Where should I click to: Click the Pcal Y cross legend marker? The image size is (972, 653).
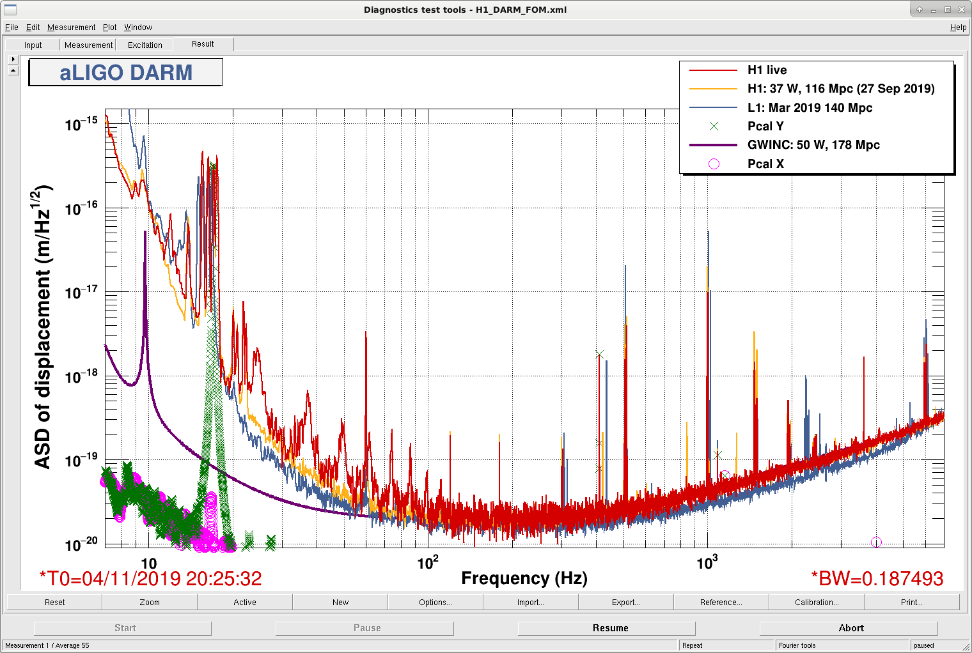pos(714,126)
